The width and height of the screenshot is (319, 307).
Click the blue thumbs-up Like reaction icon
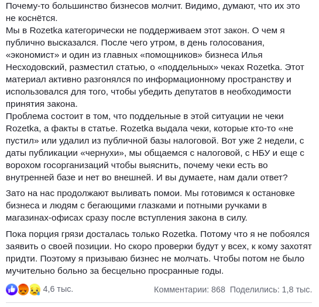pyautogui.click(x=12, y=289)
